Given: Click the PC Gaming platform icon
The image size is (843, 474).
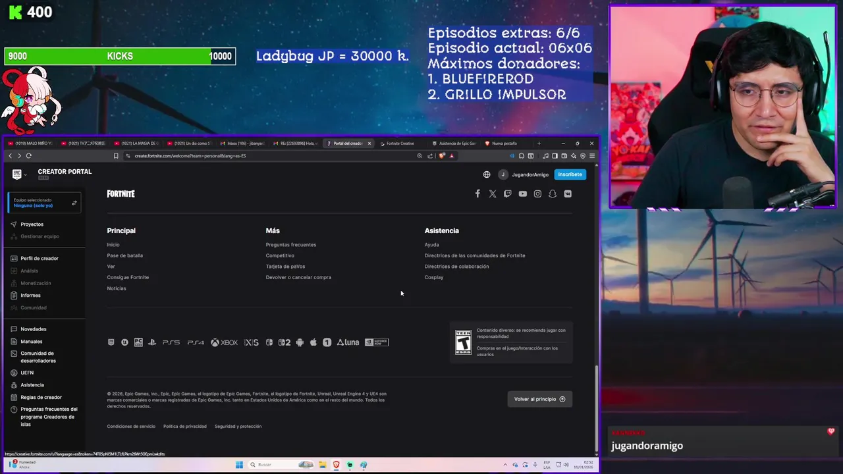Looking at the screenshot, I should coord(138,342).
